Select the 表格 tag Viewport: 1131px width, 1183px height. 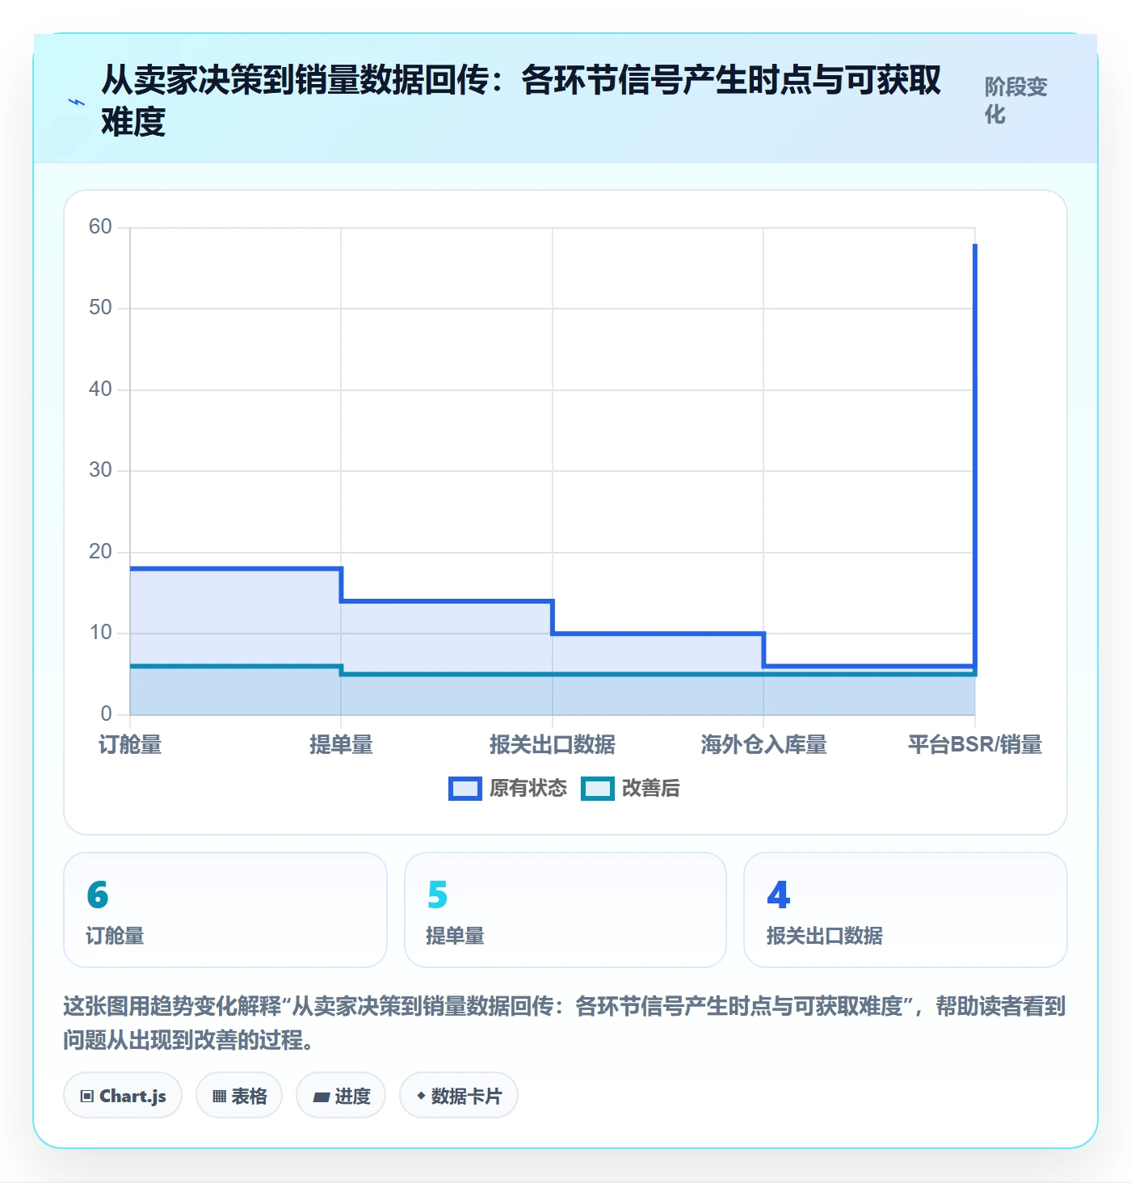coord(239,1096)
